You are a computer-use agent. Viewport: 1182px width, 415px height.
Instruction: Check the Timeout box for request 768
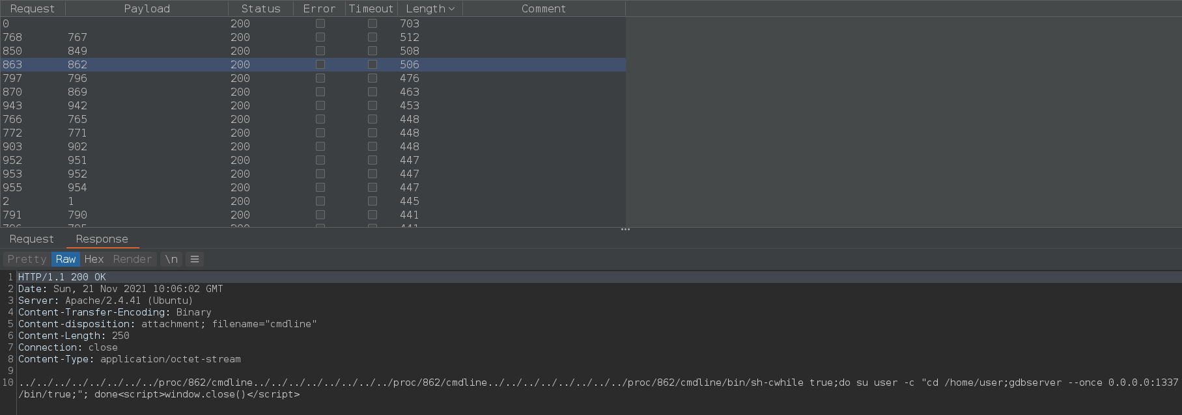pyautogui.click(x=372, y=37)
